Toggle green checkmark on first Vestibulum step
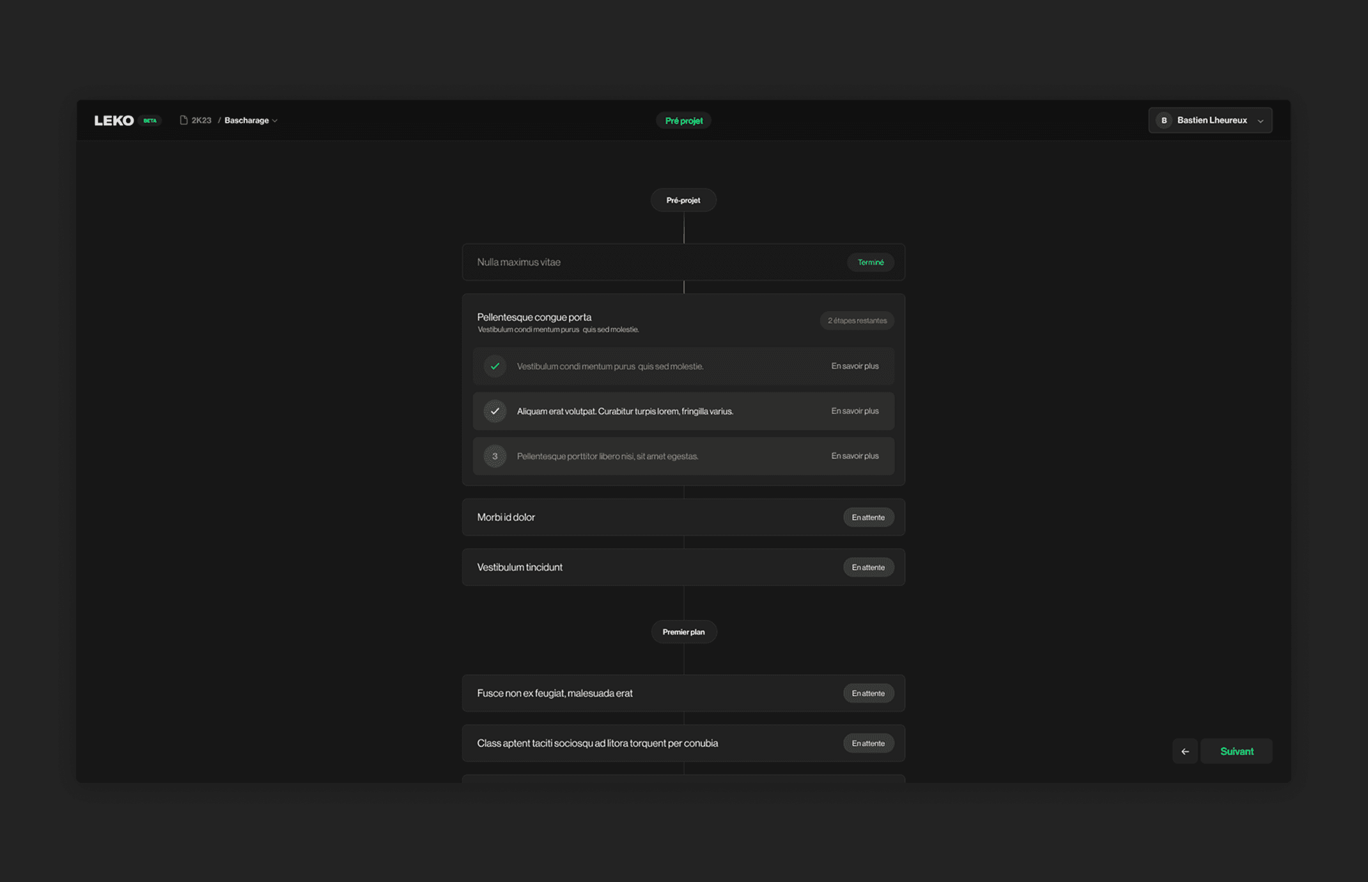The image size is (1368, 882). (494, 366)
